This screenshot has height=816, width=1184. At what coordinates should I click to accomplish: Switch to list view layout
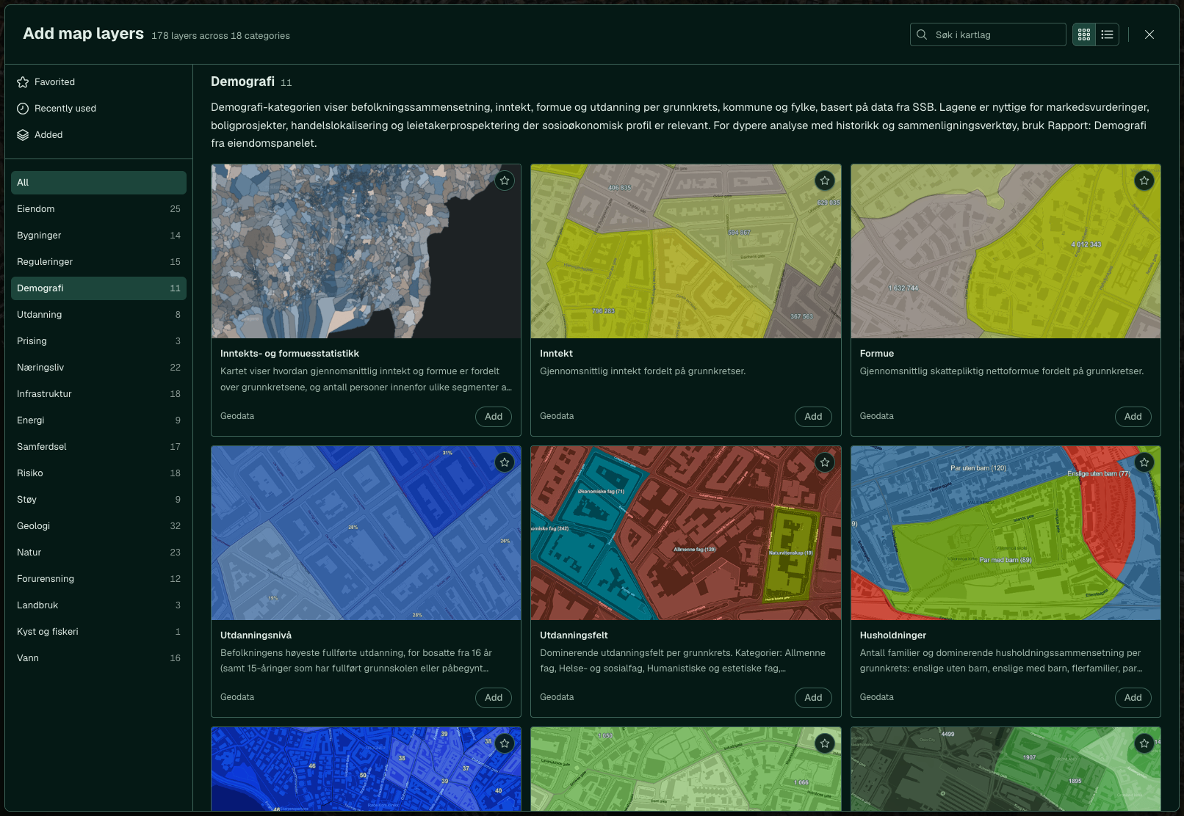[1108, 34]
